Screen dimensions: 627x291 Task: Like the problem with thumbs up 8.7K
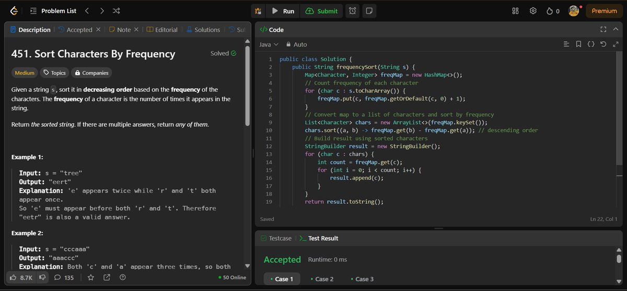22,278
